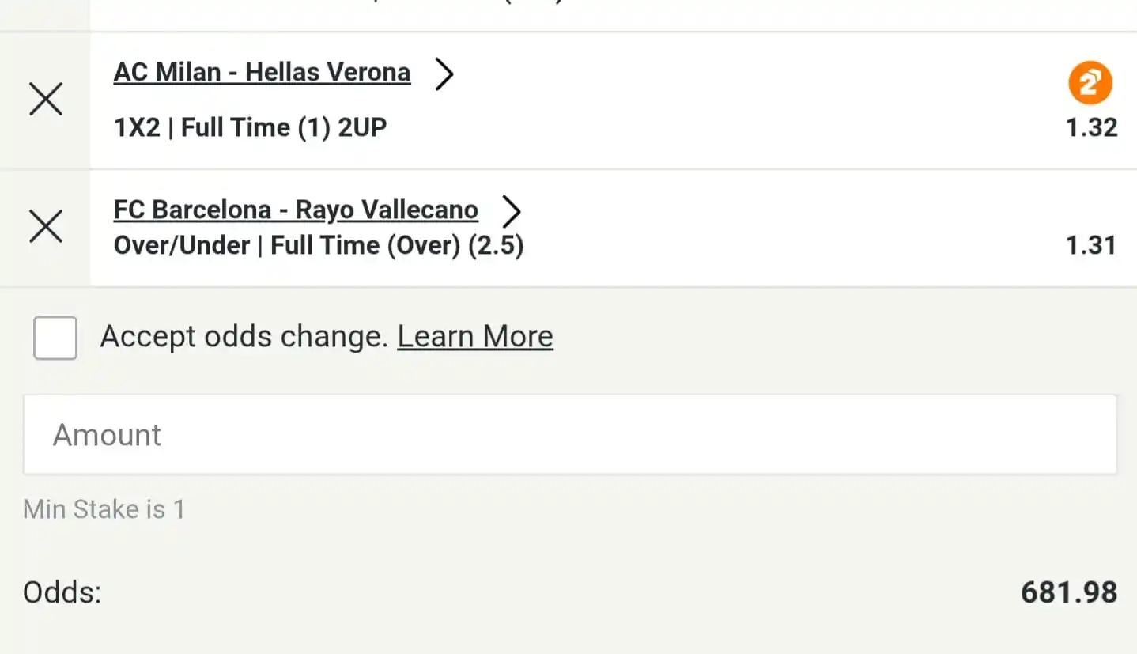1137x654 pixels.
Task: Remove the FC Barcelona - Rayo Vallecano selection
Action: point(46,227)
